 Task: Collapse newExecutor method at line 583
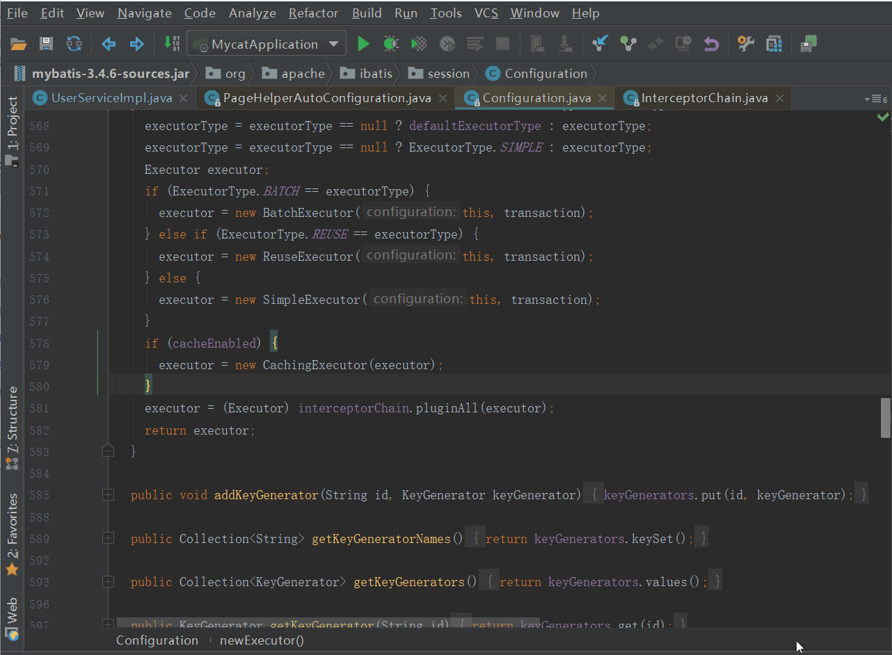108,451
